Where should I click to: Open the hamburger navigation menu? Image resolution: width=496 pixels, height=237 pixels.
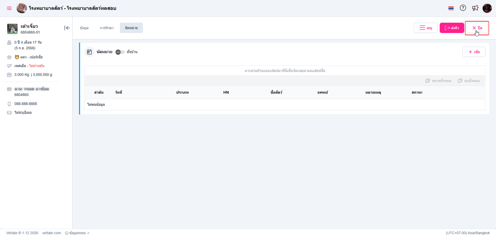[9, 8]
